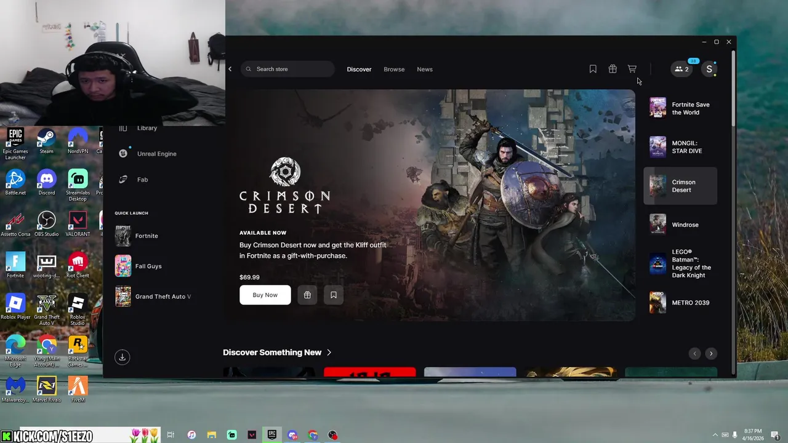Quick launch Fall Guys
The height and width of the screenshot is (443, 788).
[139, 266]
